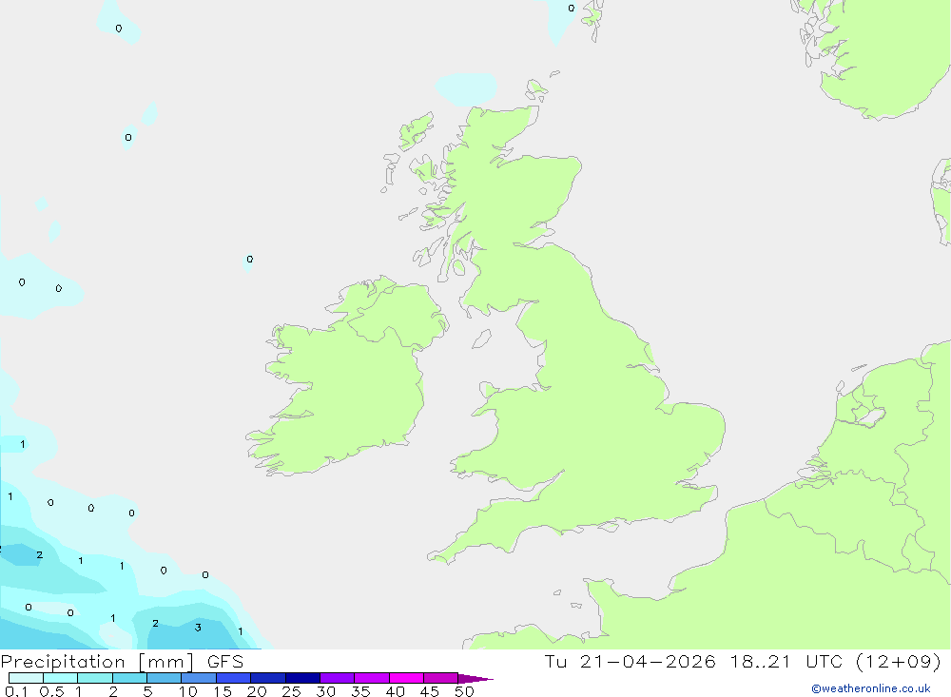
Task: Select the 2–5 mm legend color segment
Action: pyautogui.click(x=129, y=678)
